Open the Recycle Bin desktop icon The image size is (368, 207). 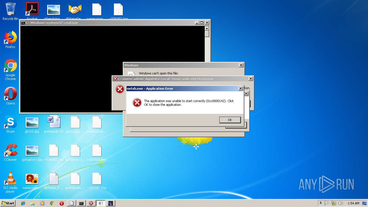point(10,11)
